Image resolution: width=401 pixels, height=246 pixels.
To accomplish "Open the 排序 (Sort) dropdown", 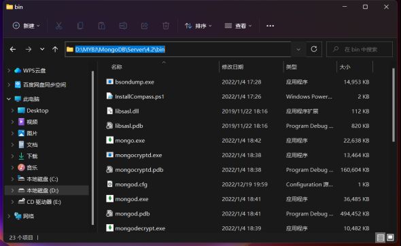I will [198, 26].
